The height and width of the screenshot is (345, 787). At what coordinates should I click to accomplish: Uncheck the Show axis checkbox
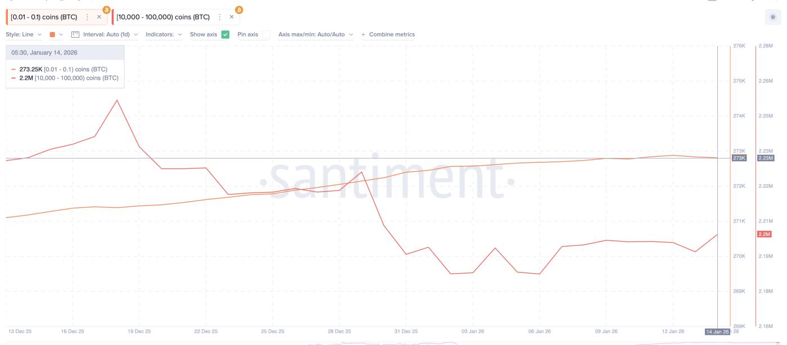225,34
